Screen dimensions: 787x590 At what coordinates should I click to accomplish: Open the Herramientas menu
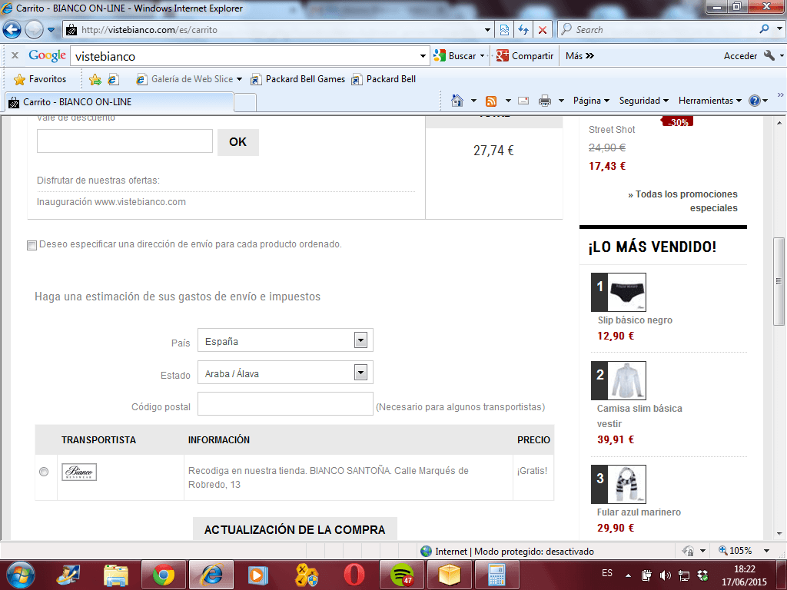[x=709, y=101]
